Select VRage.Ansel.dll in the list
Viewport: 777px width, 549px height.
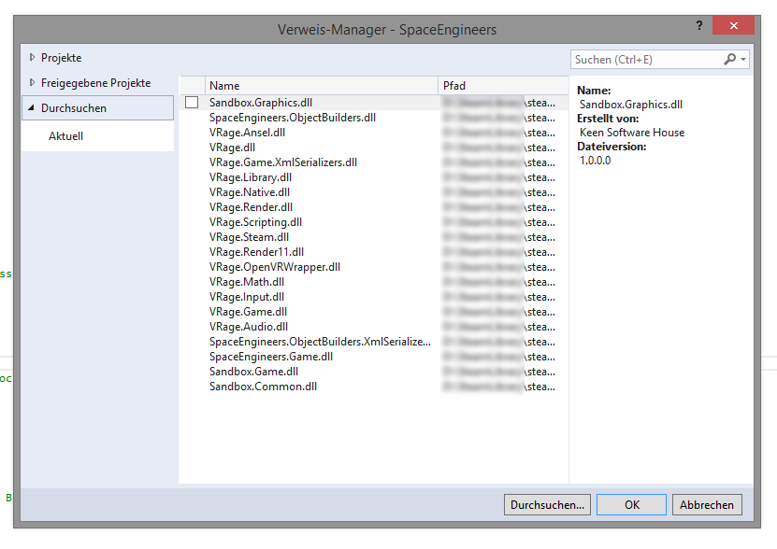374,133
